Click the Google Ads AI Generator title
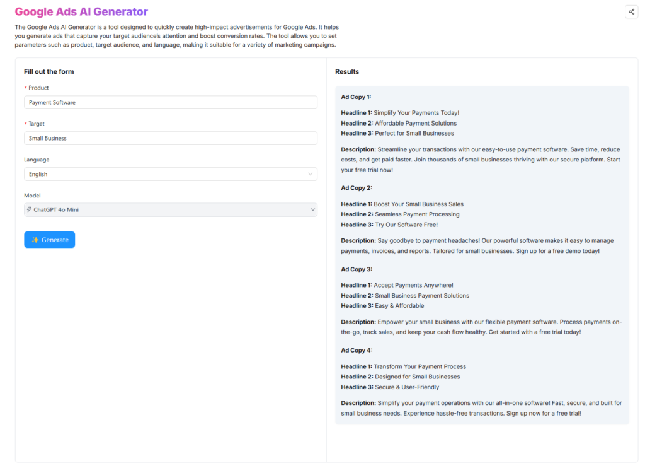Screen dimensions: 645x468 point(81,12)
